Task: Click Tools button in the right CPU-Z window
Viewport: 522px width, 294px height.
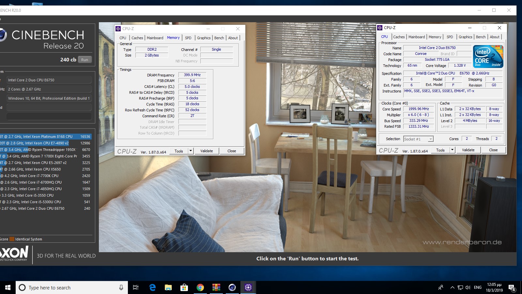Action: coord(440,150)
